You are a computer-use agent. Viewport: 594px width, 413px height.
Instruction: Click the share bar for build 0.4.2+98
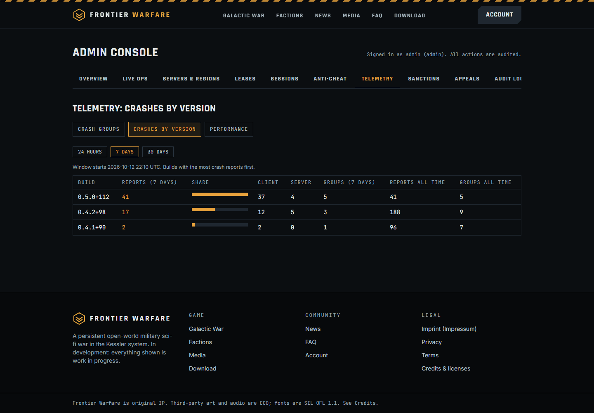click(x=220, y=210)
